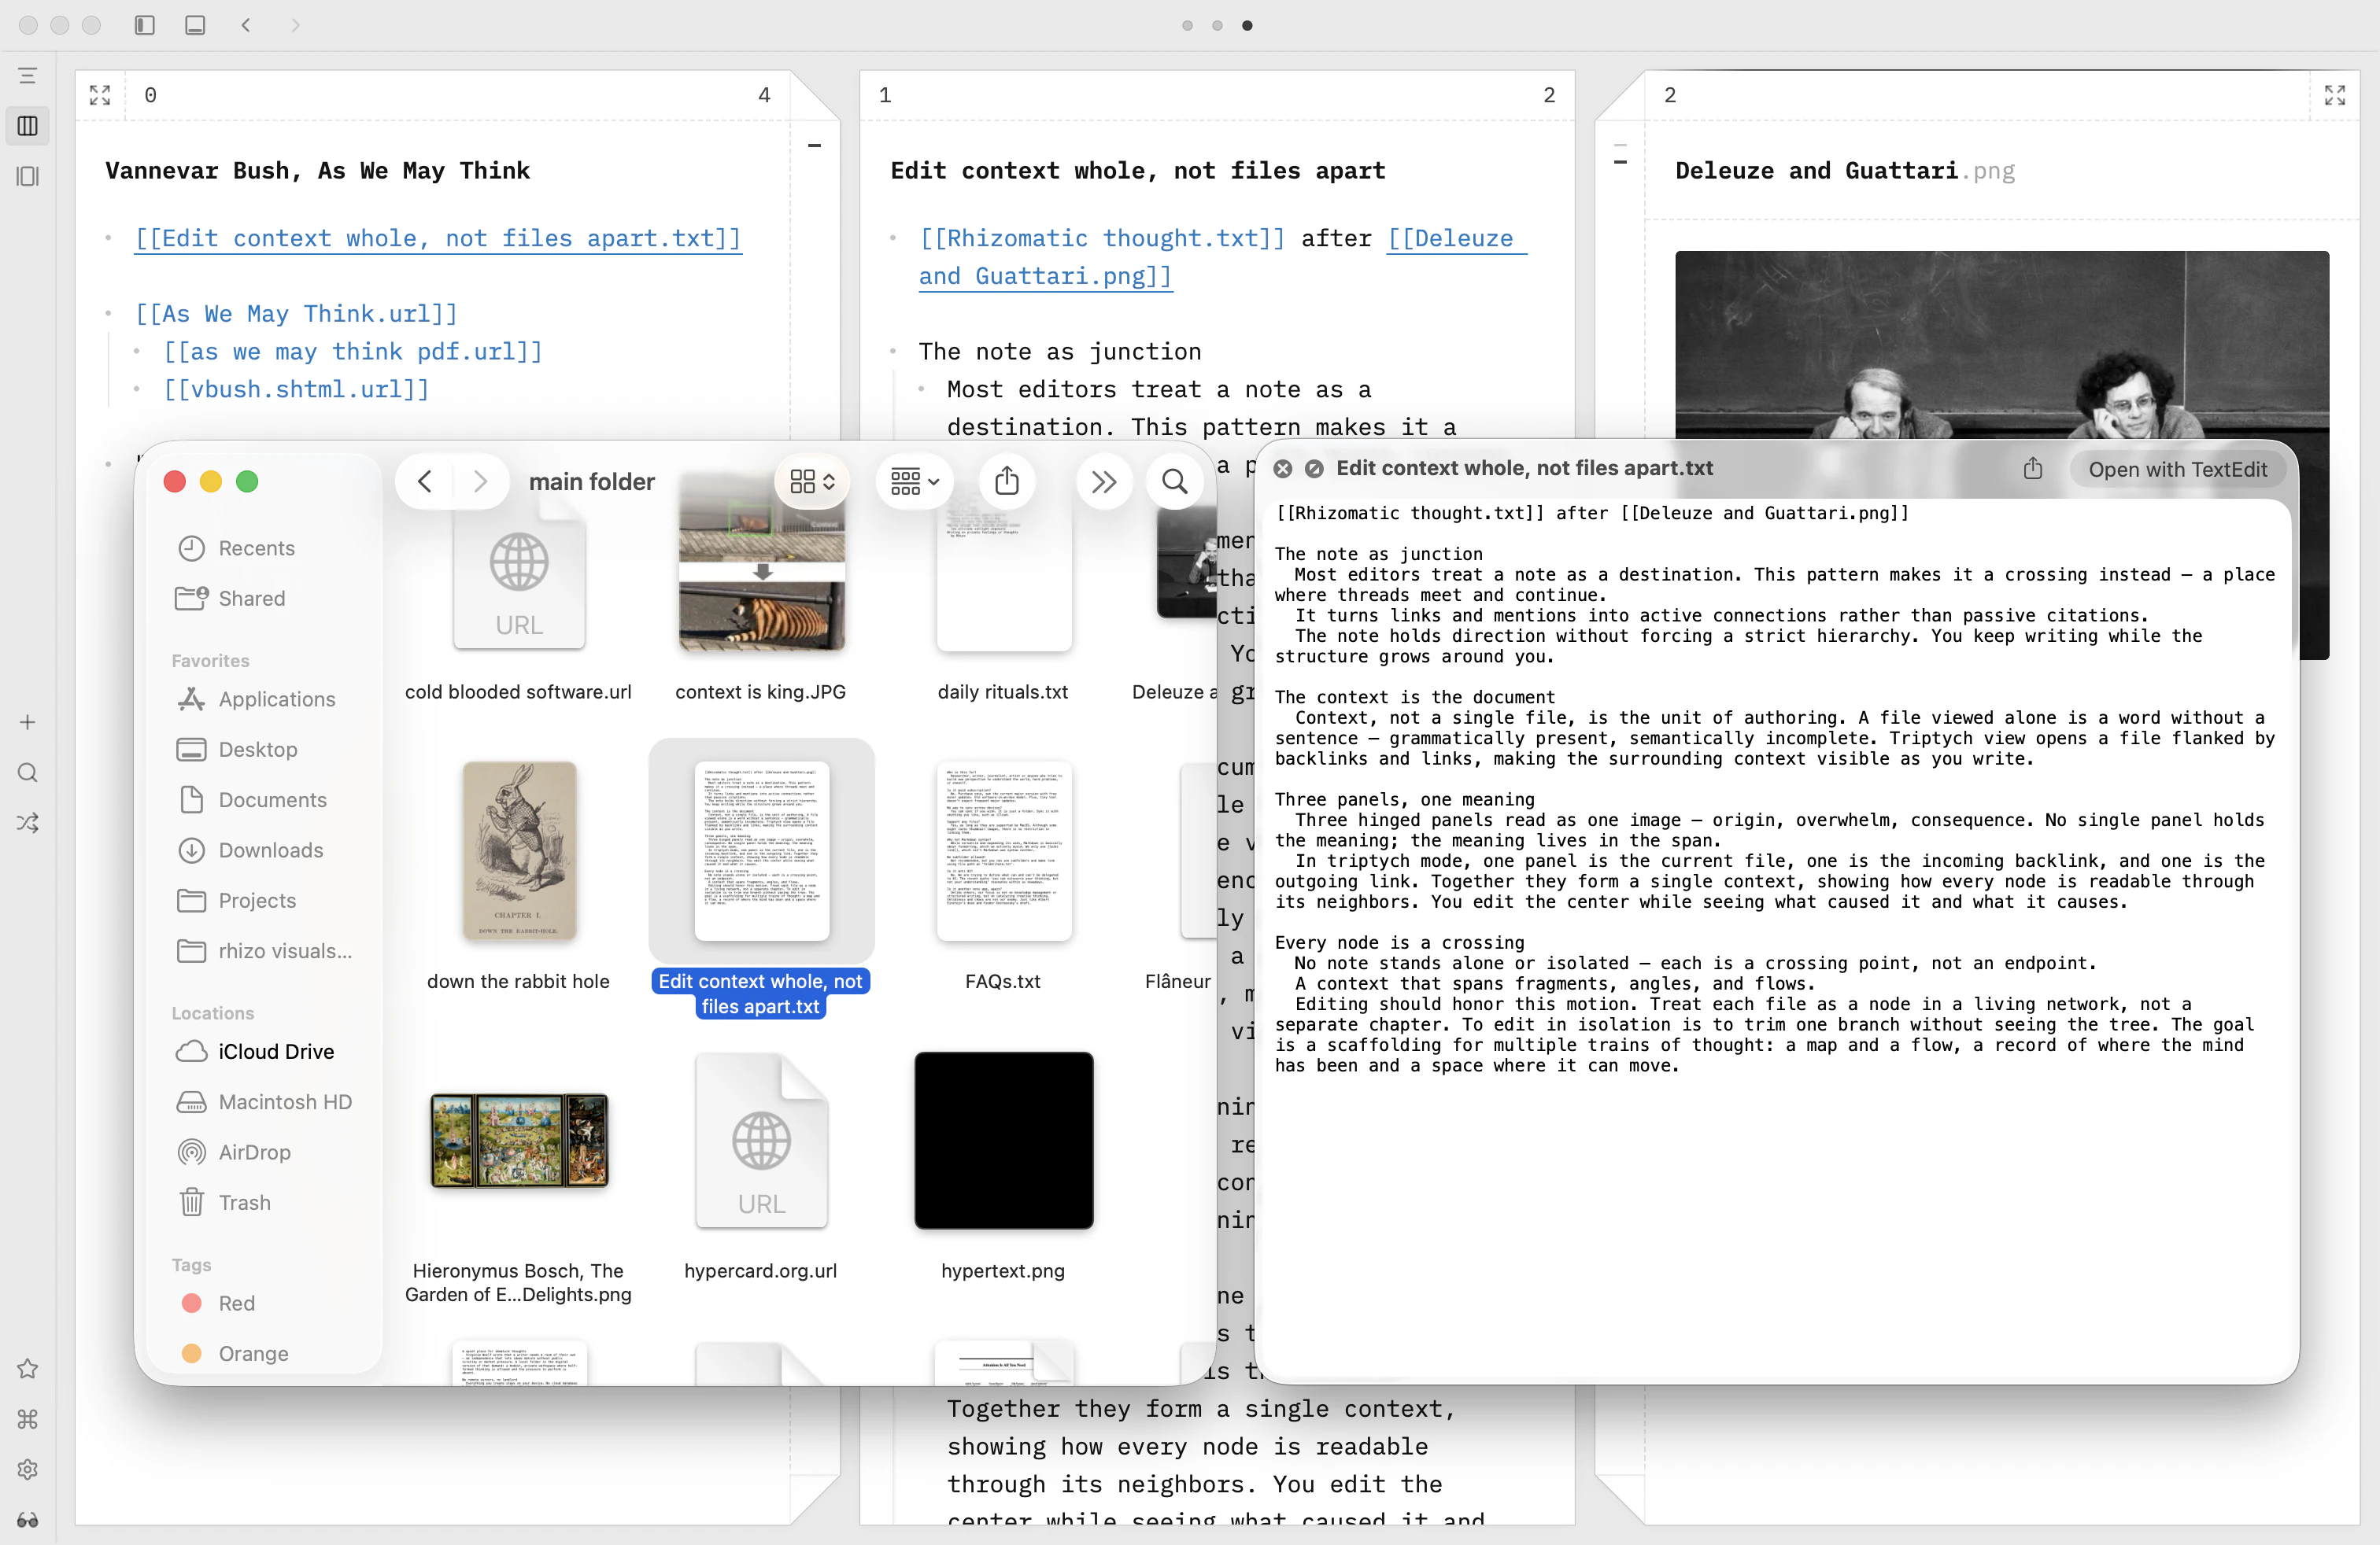Expand the left panel with fullscreen arrows
The width and height of the screenshot is (2380, 1545).
tap(100, 95)
